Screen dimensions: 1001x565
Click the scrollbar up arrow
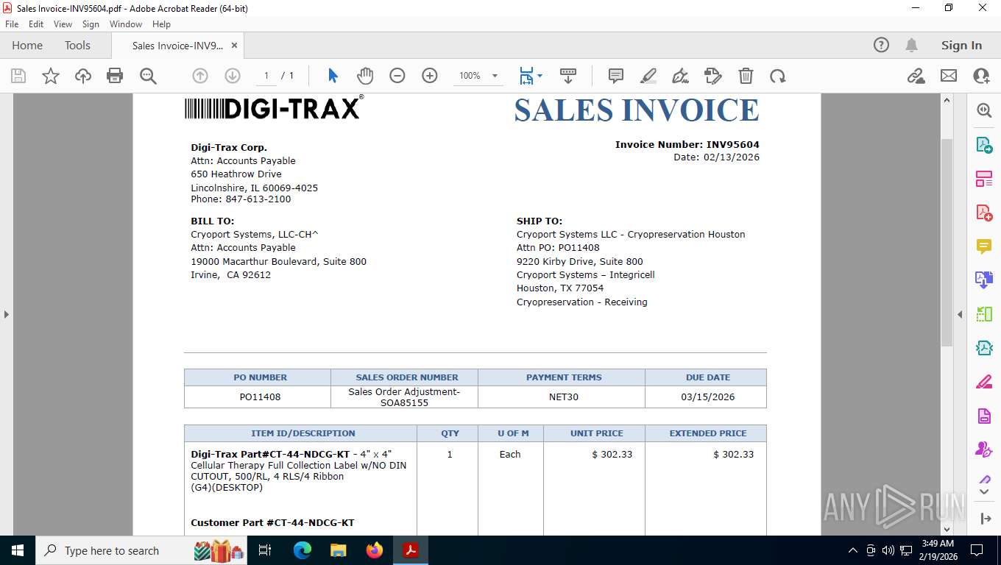point(947,101)
